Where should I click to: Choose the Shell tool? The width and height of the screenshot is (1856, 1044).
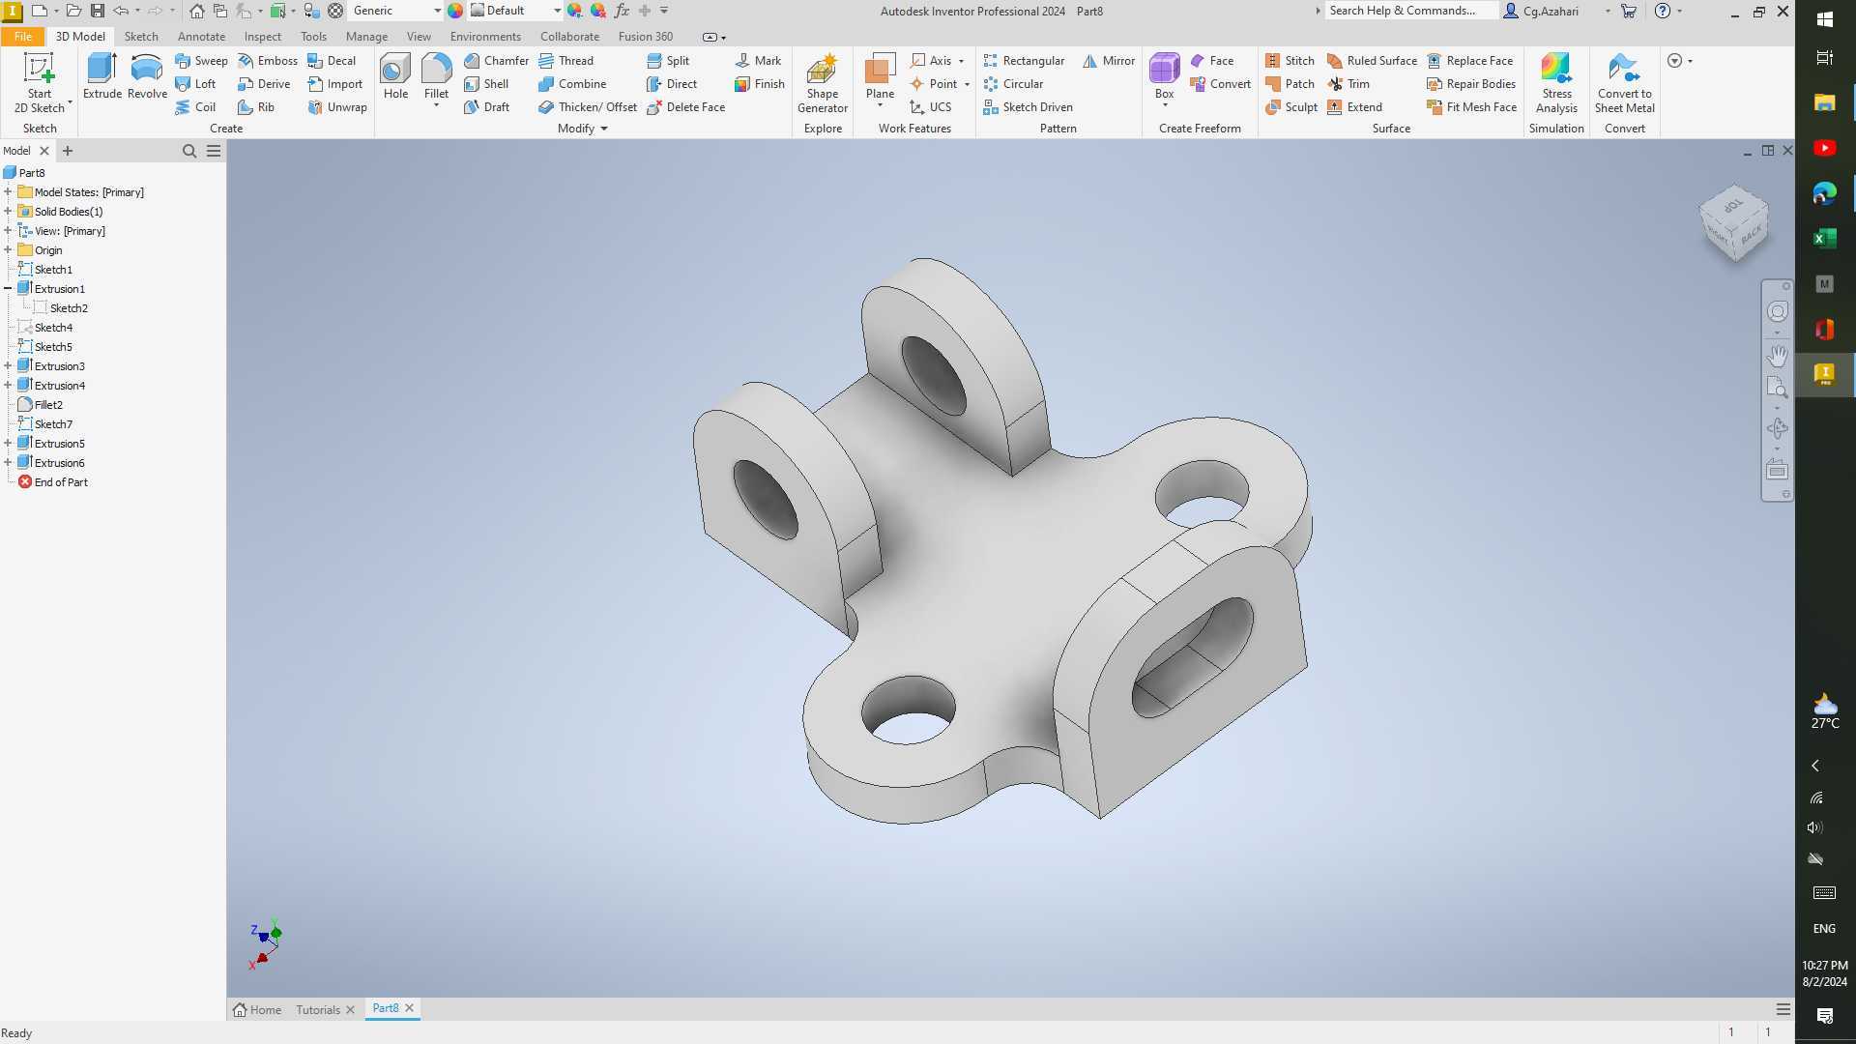486,84
